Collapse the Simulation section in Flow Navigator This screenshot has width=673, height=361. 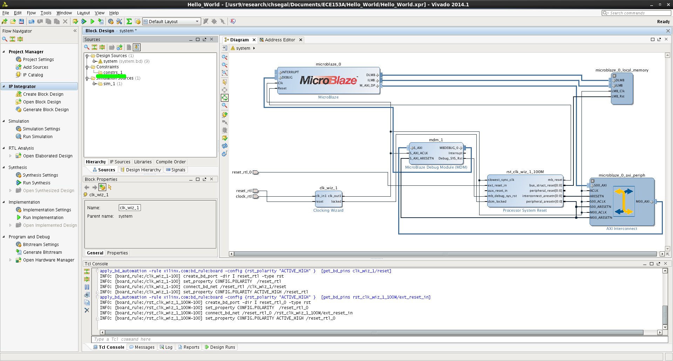point(4,121)
